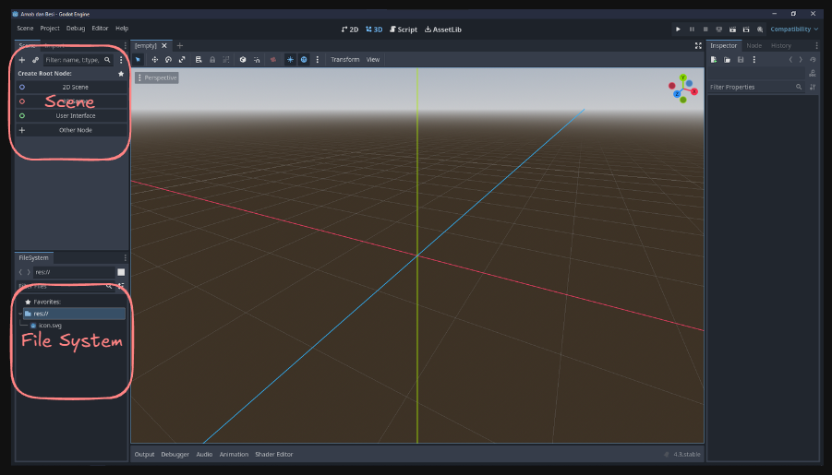Activate the Scale Mode tool
The image size is (832, 475).
[x=182, y=59]
